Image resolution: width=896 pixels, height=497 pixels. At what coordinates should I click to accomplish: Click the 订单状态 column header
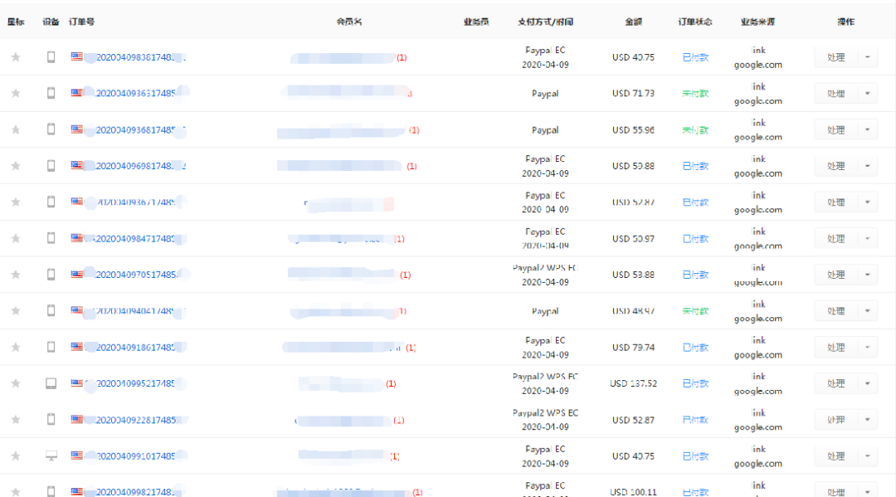pyautogui.click(x=695, y=22)
